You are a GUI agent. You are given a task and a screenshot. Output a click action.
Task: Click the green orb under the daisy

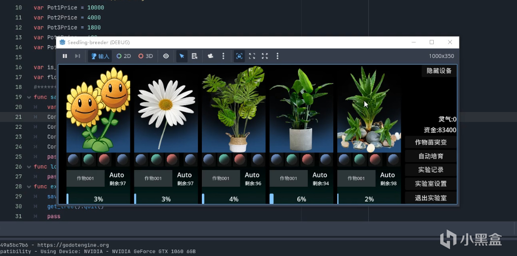[157, 160]
